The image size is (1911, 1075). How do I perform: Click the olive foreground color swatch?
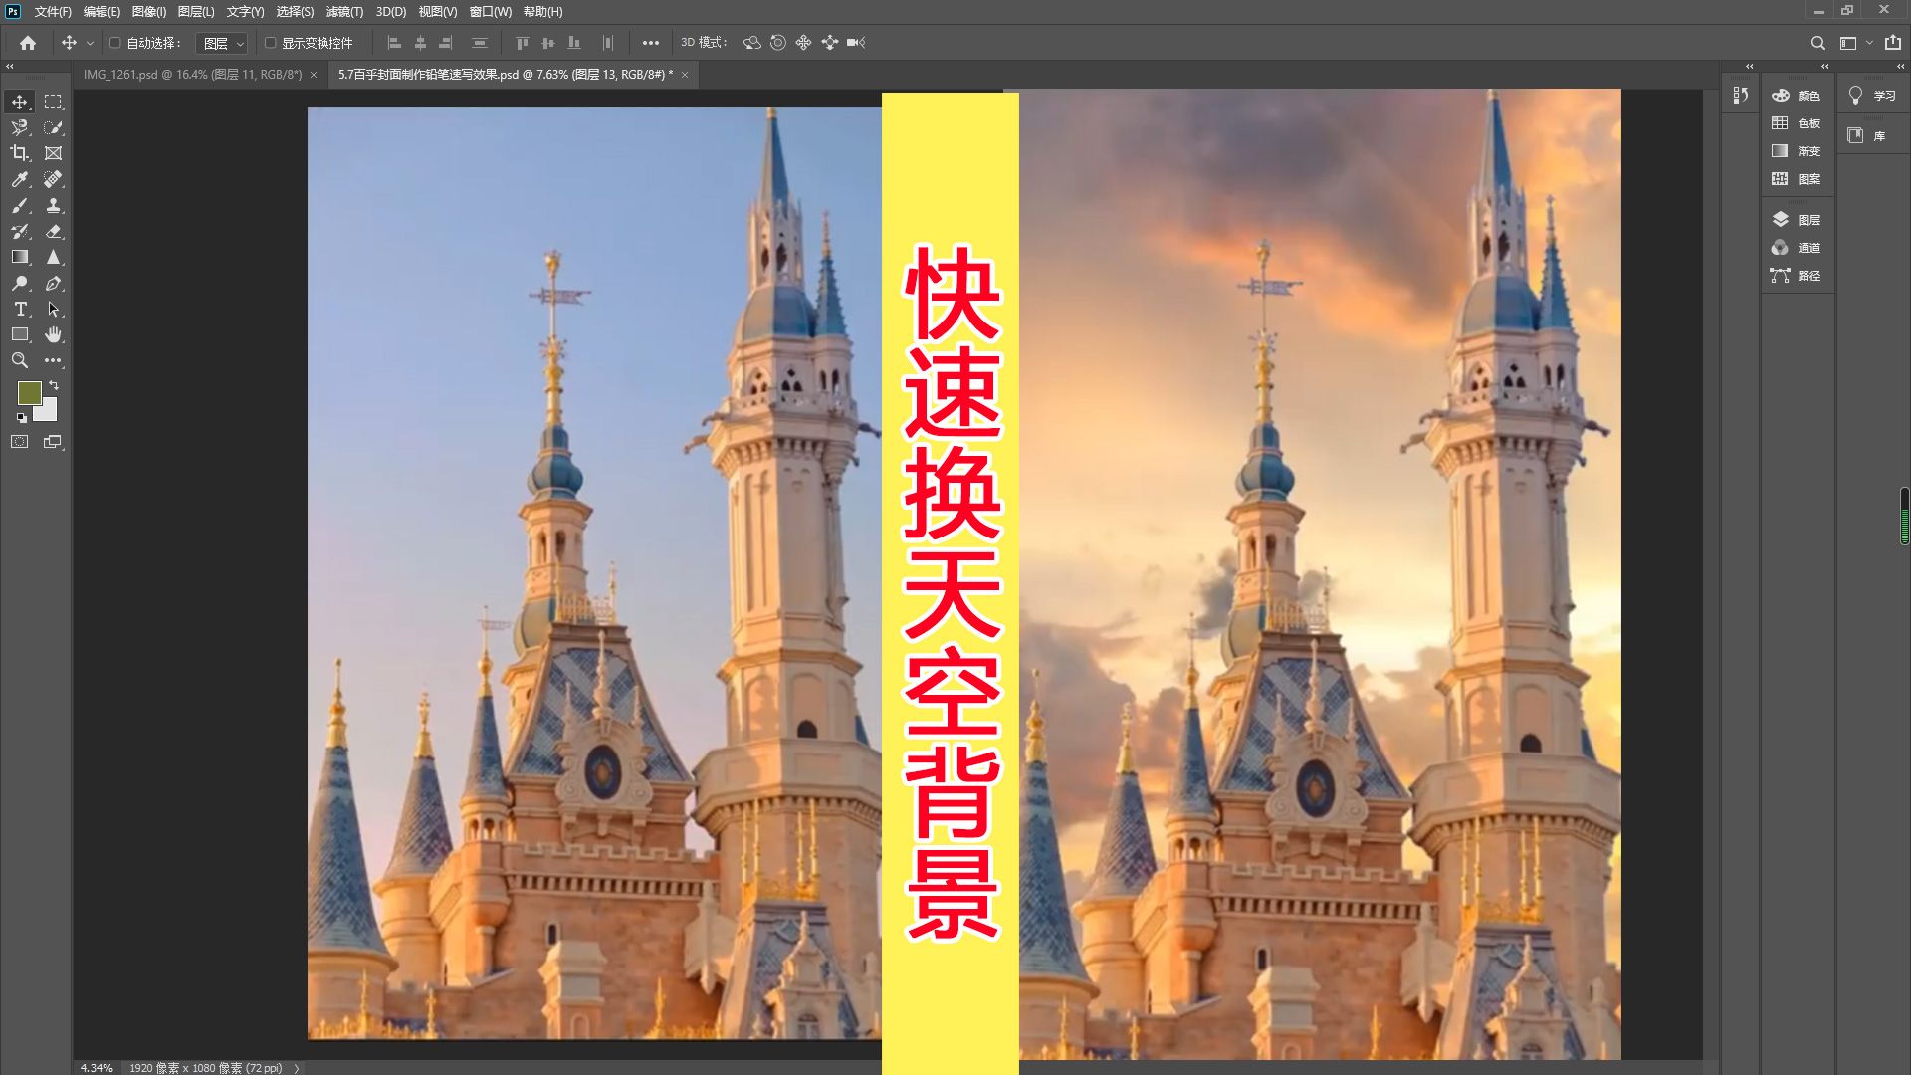click(29, 392)
